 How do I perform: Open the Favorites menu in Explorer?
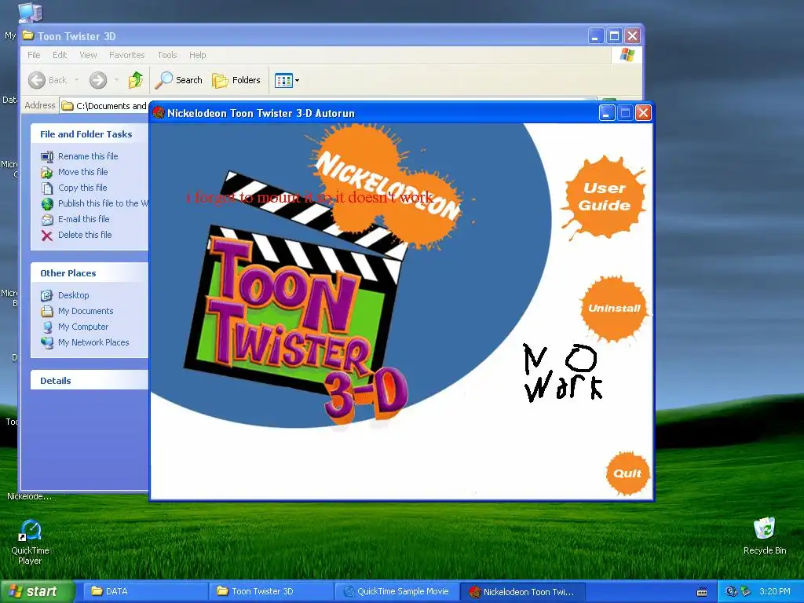126,55
